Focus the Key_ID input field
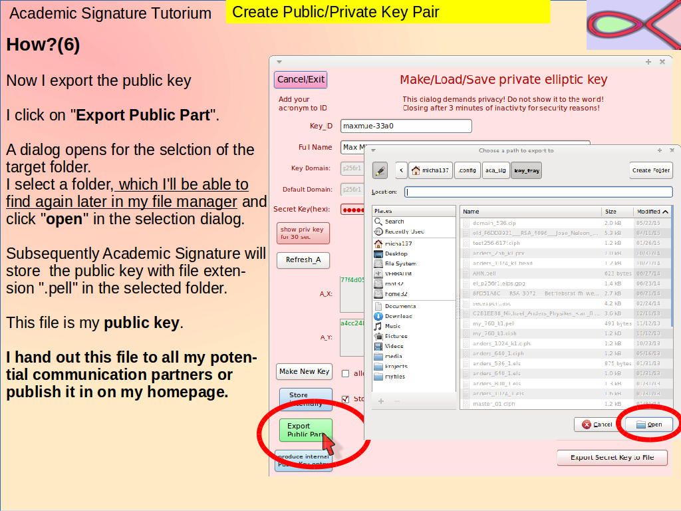The width and height of the screenshot is (681, 511). (406, 126)
